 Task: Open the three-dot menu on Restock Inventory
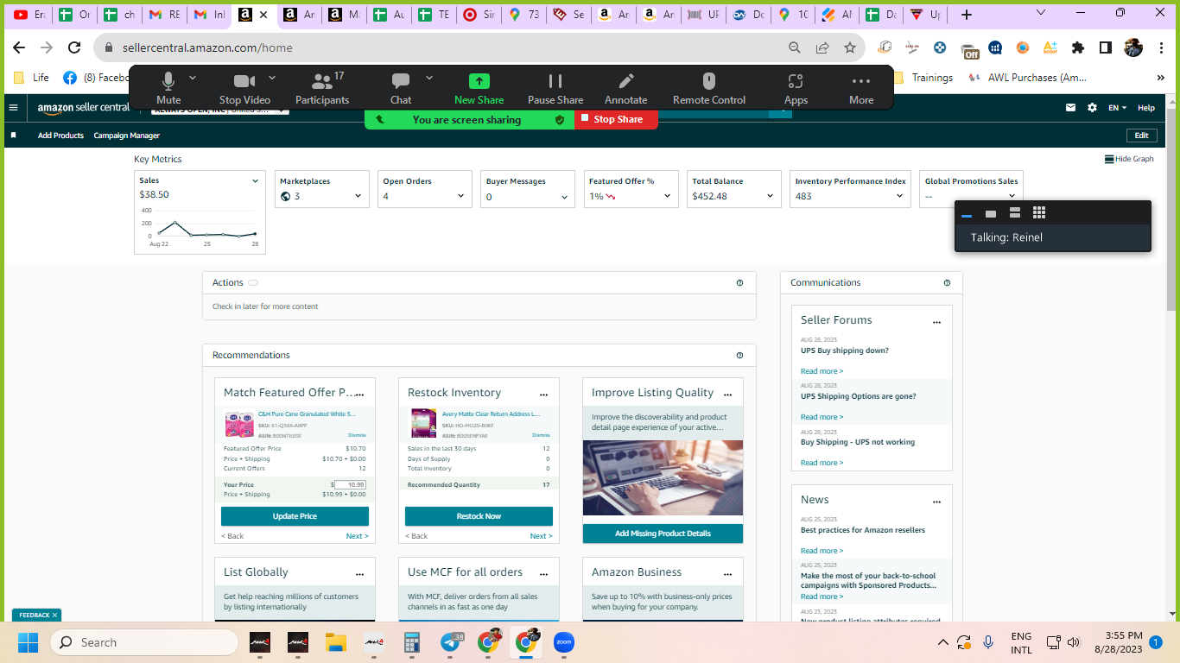click(x=543, y=395)
